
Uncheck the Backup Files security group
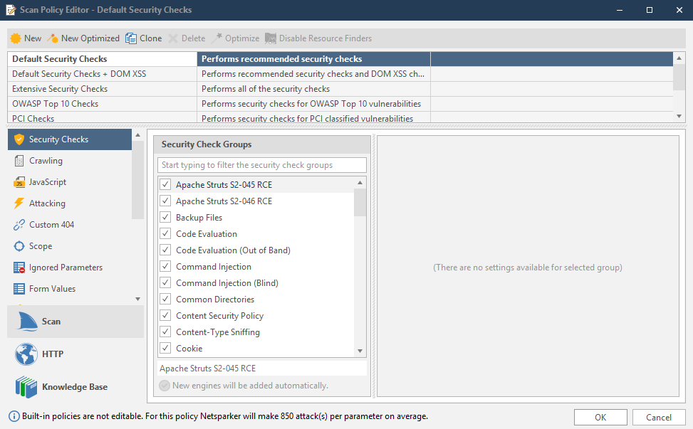tap(165, 217)
